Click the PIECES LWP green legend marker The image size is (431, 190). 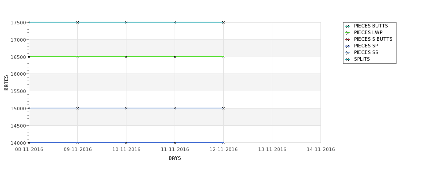click(348, 33)
